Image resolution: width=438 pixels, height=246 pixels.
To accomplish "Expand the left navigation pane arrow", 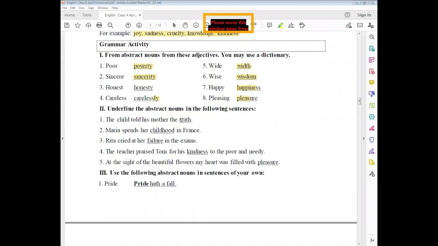I will click(x=62, y=138).
